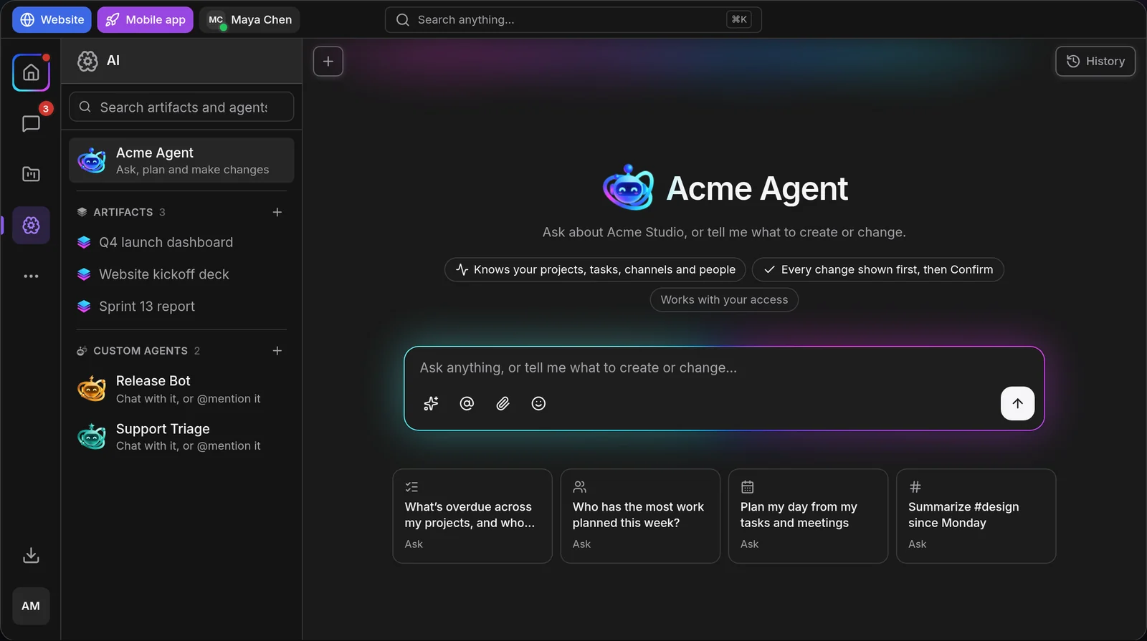
Task: Open the chat messages icon with 3 badge
Action: (31, 124)
